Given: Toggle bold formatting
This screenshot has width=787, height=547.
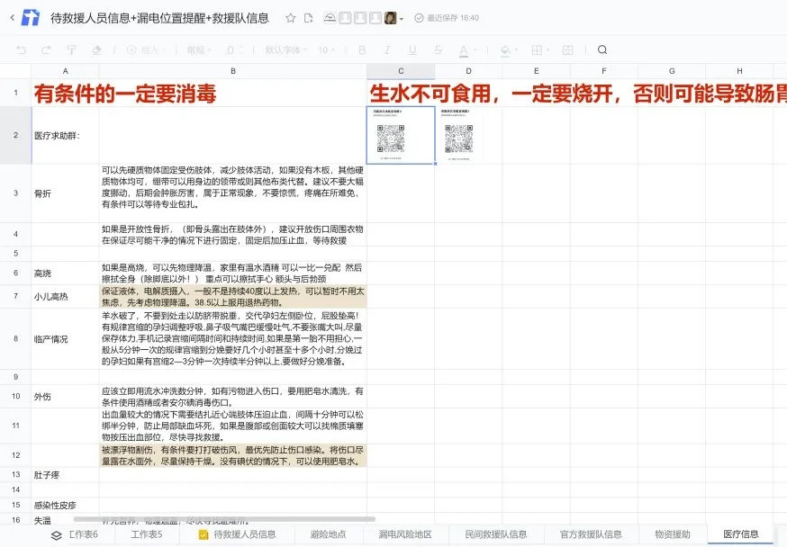Looking at the screenshot, I should click(362, 49).
